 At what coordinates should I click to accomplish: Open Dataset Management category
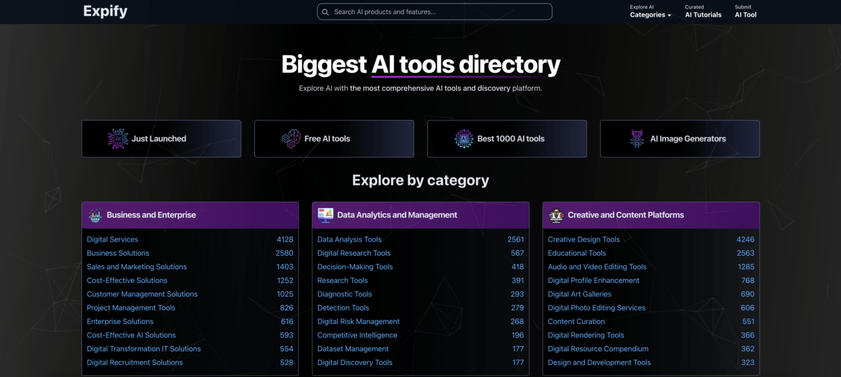(353, 349)
